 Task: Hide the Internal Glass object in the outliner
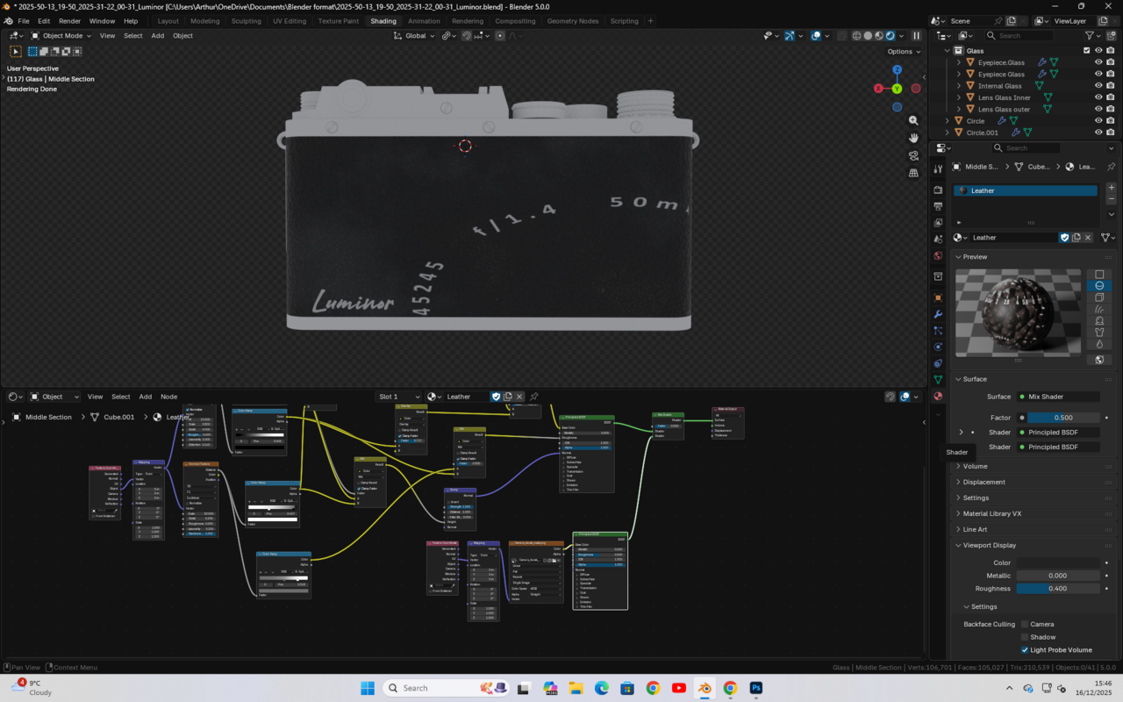click(1098, 86)
